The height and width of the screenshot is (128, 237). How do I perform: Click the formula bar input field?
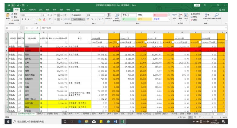coord(133,28)
